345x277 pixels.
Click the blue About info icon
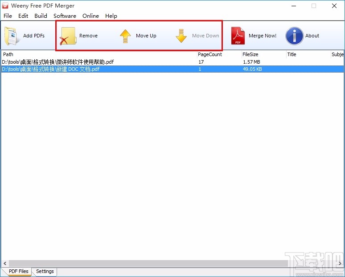coord(294,36)
